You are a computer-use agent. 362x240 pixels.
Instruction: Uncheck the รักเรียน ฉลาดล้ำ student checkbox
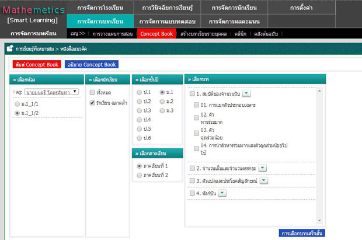point(92,103)
